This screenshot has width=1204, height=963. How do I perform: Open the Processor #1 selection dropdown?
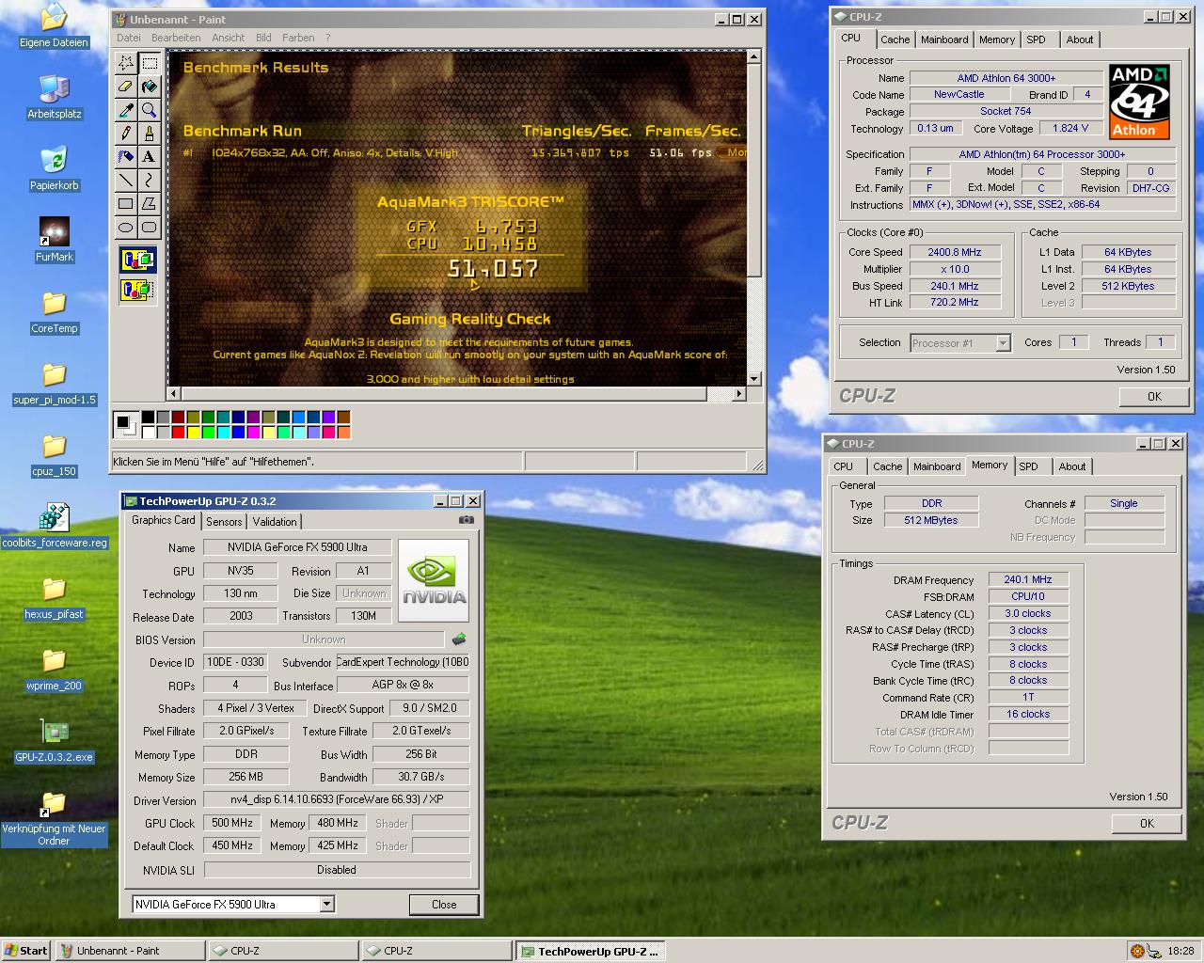[1003, 343]
